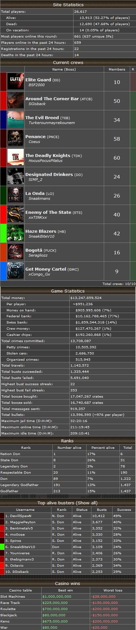Click the Enemy of The State logo
Screen dimensions: 136x630
16,214
